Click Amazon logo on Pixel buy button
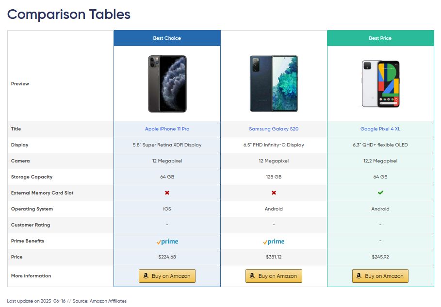441x307 pixels. [359, 276]
